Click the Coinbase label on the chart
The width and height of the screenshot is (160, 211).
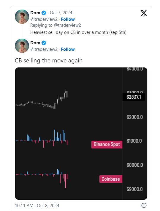111,179
